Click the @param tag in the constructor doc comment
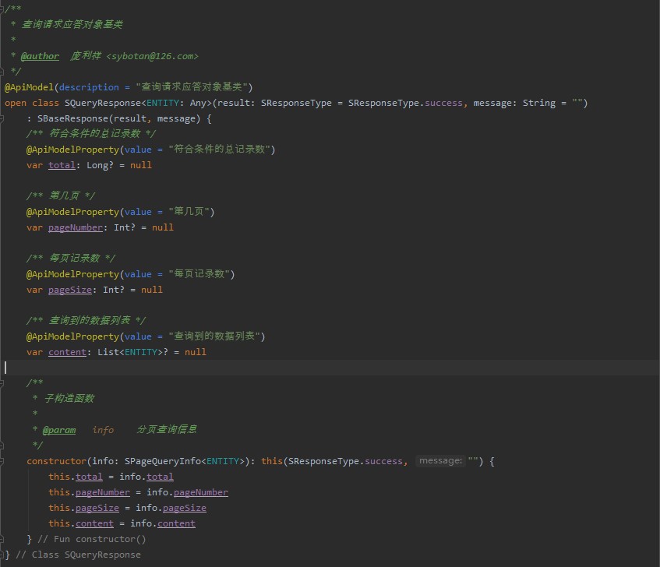The image size is (660, 567). click(x=59, y=430)
